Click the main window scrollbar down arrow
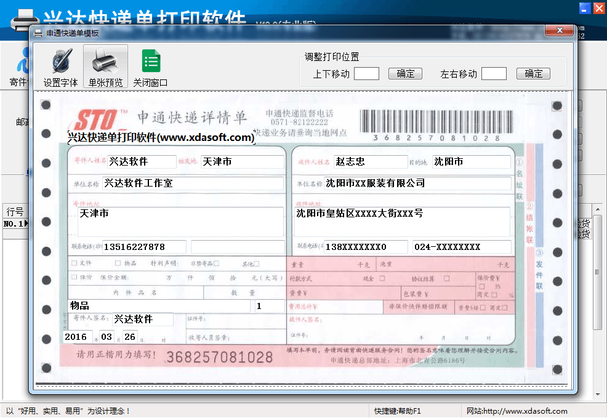 [x=597, y=394]
